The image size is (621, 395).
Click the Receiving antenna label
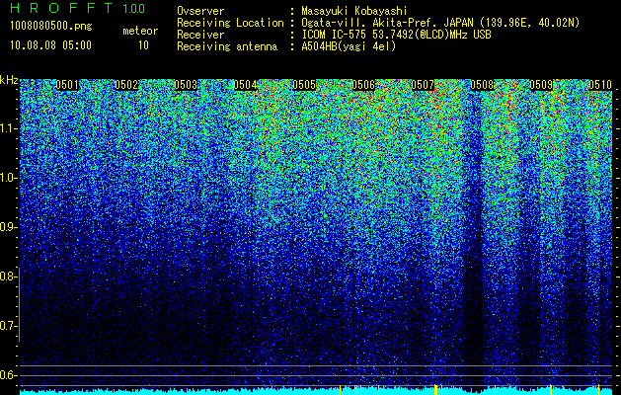(x=227, y=46)
